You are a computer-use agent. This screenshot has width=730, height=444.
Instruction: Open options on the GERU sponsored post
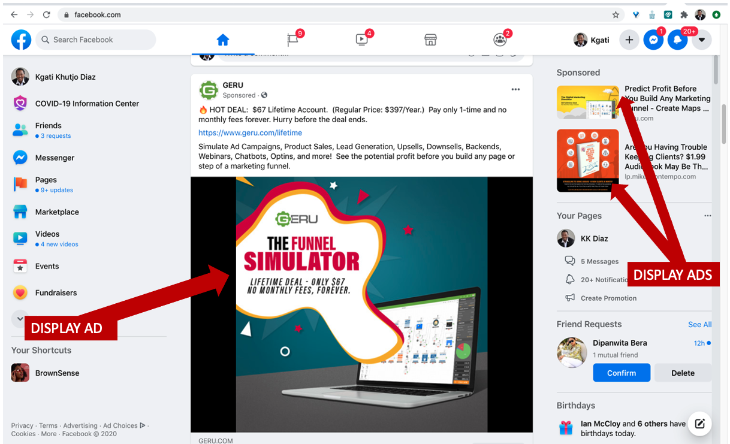tap(515, 89)
